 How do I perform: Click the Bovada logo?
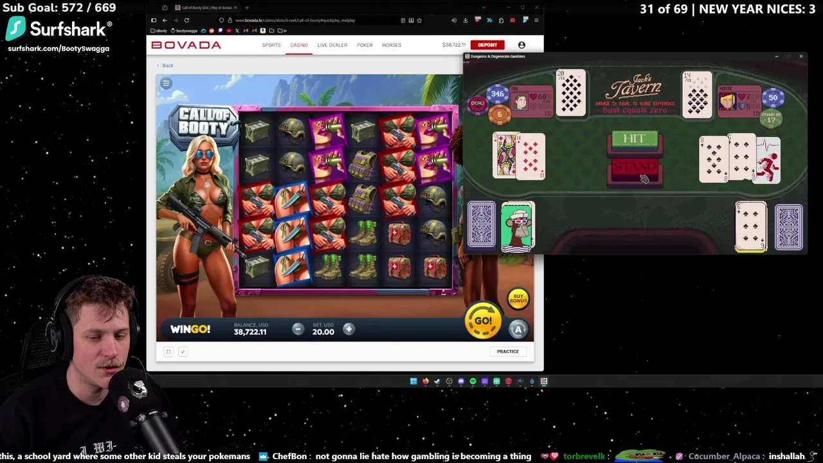[186, 45]
